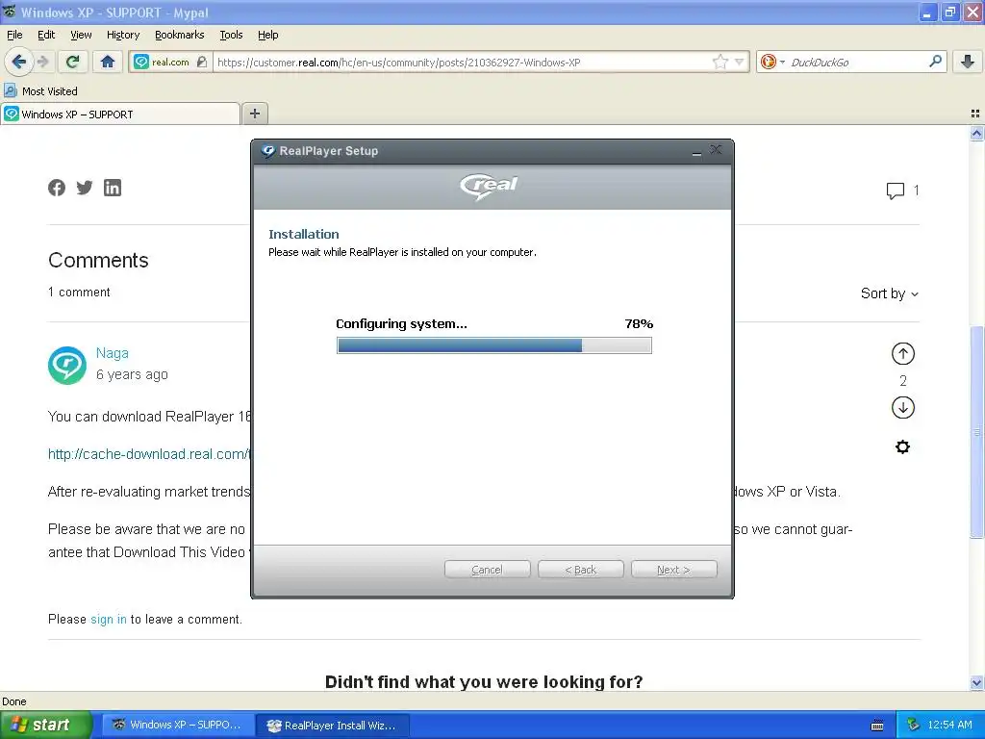
Task: Open the Help menu
Action: click(x=267, y=35)
